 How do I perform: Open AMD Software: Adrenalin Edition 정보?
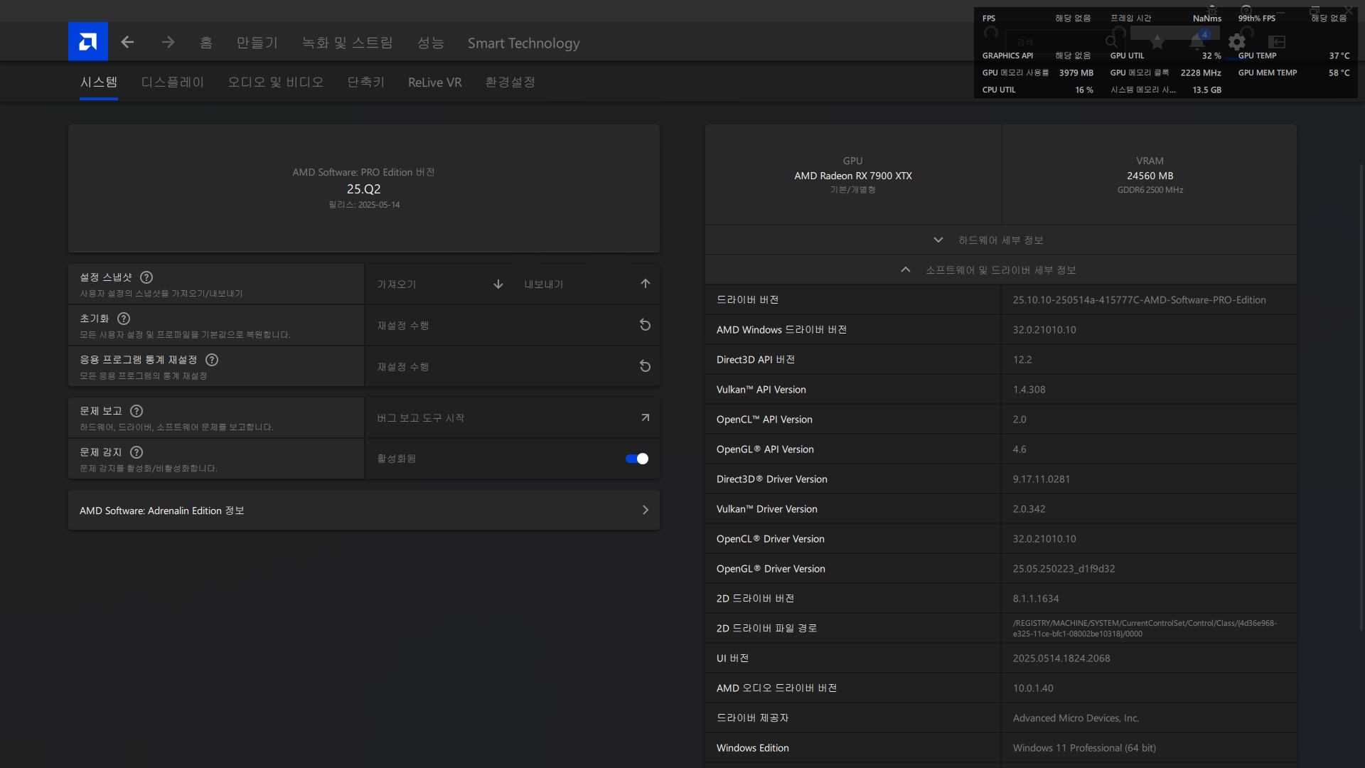[x=364, y=511]
